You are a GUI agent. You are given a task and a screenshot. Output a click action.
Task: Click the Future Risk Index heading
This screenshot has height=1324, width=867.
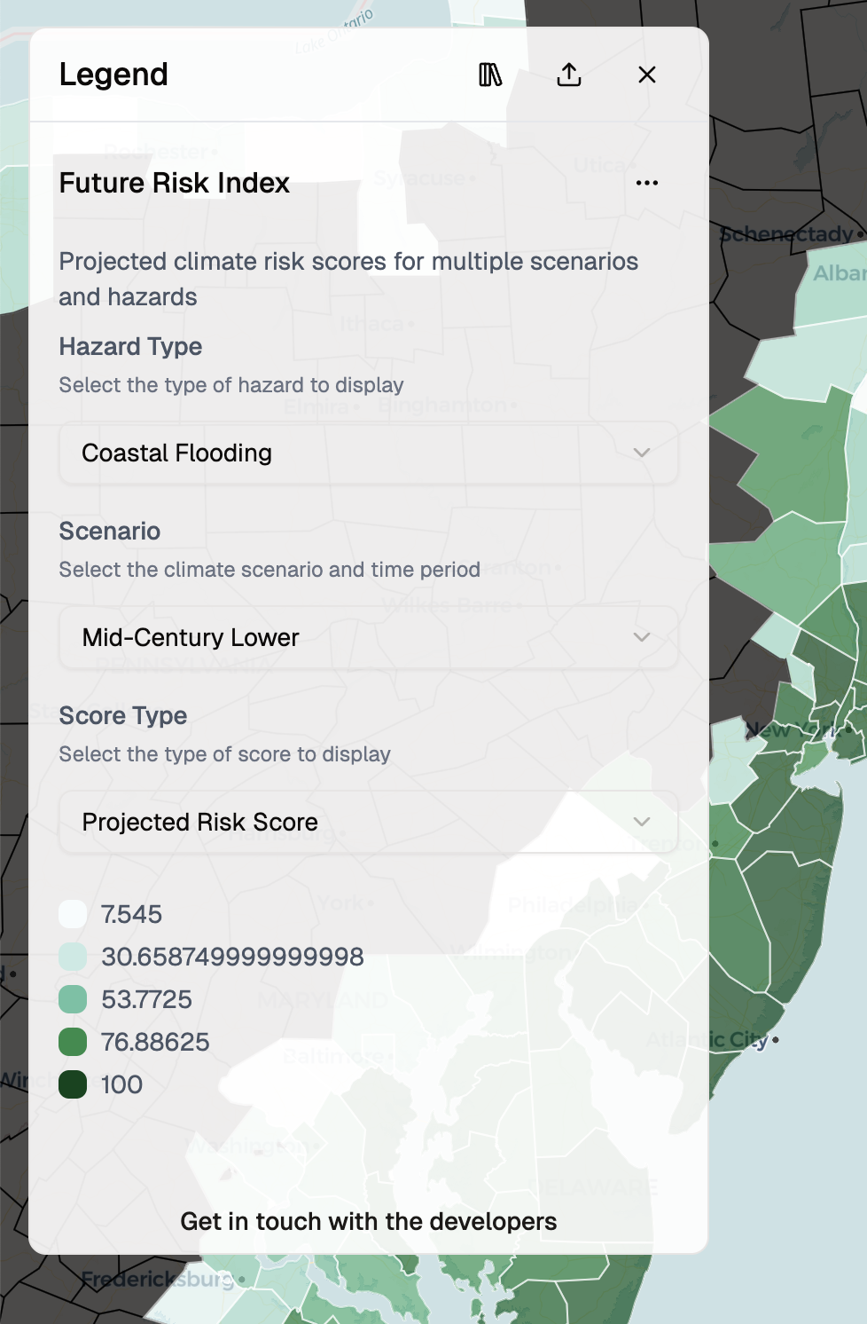click(x=174, y=183)
